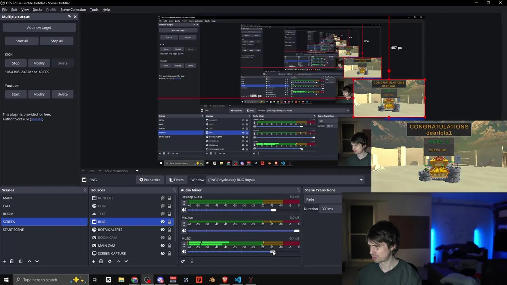The image size is (507, 285).
Task: Open the Help menu
Action: [x=106, y=9]
